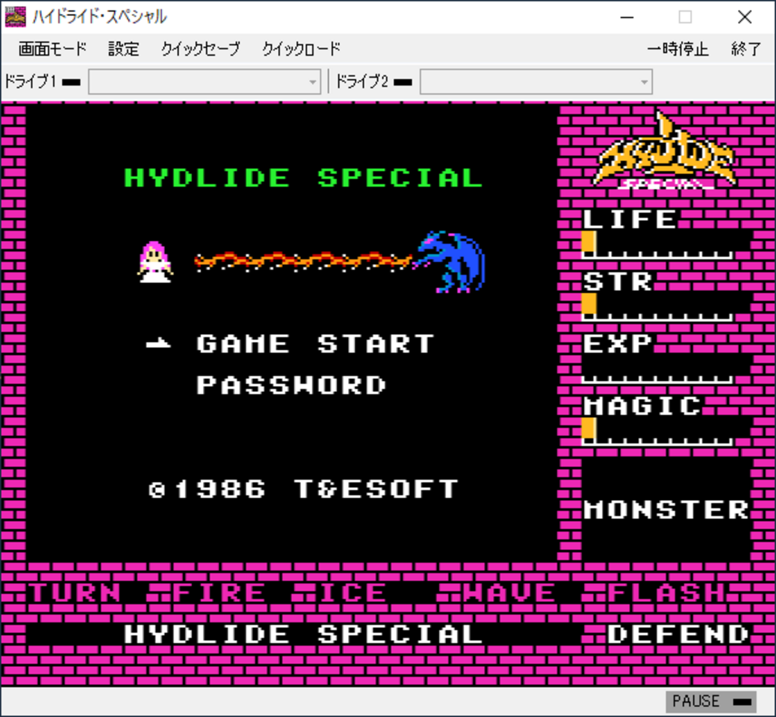Click 一時停止 to pause emulation
Screen dimensions: 776x717
678,48
